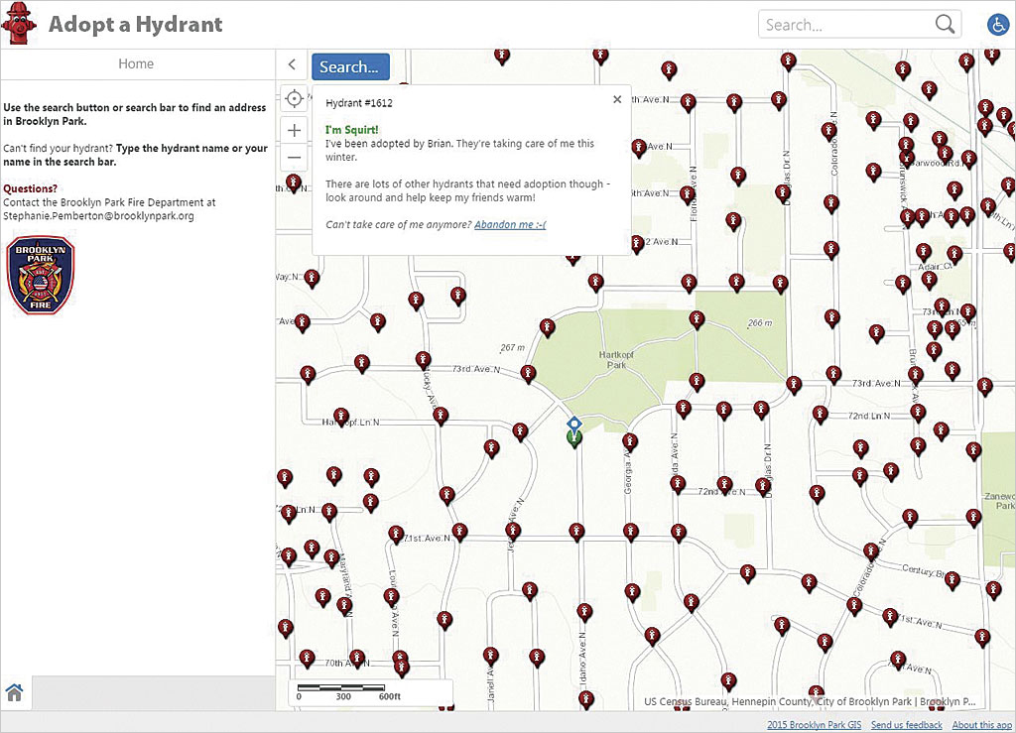This screenshot has height=733, width=1016.
Task: Zoom in on the map with plus
Action: coord(294,130)
